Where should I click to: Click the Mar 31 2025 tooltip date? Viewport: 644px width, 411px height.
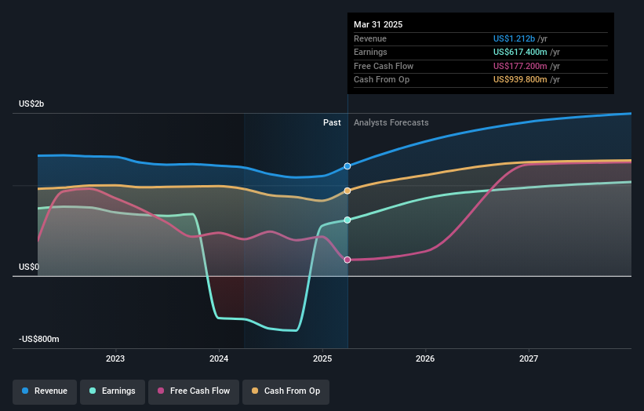[x=378, y=24]
